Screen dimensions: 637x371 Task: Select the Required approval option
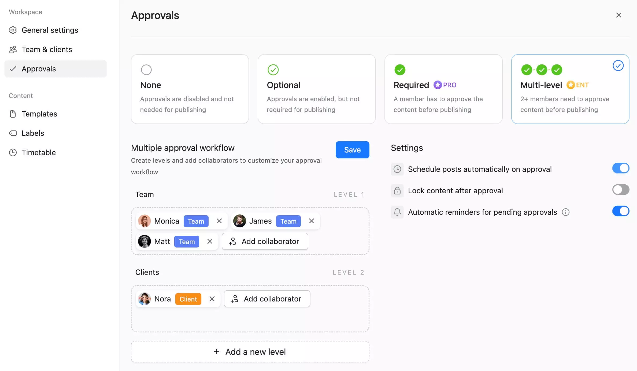(443, 89)
